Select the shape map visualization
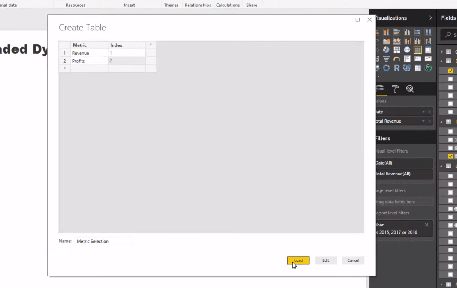This screenshot has height=288, width=457. [407, 68]
